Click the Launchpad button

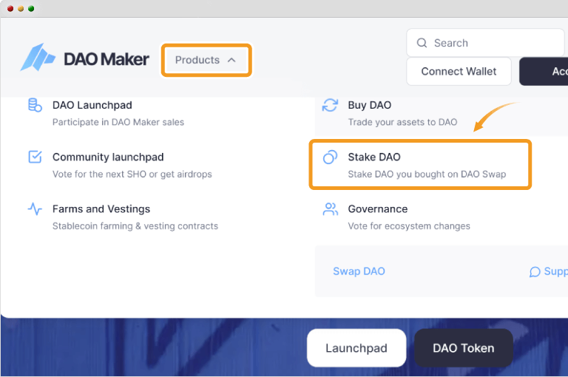click(356, 348)
